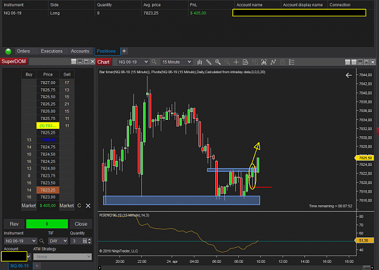379x270 pixels.
Task: Open the Strategies icon in Chart toolbar
Action: [x=283, y=62]
